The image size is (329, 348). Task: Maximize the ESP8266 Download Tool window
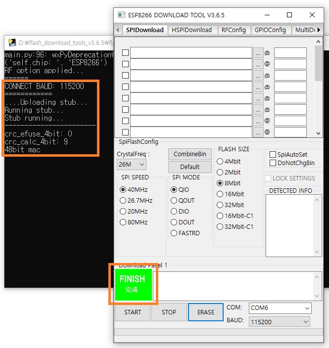289,15
